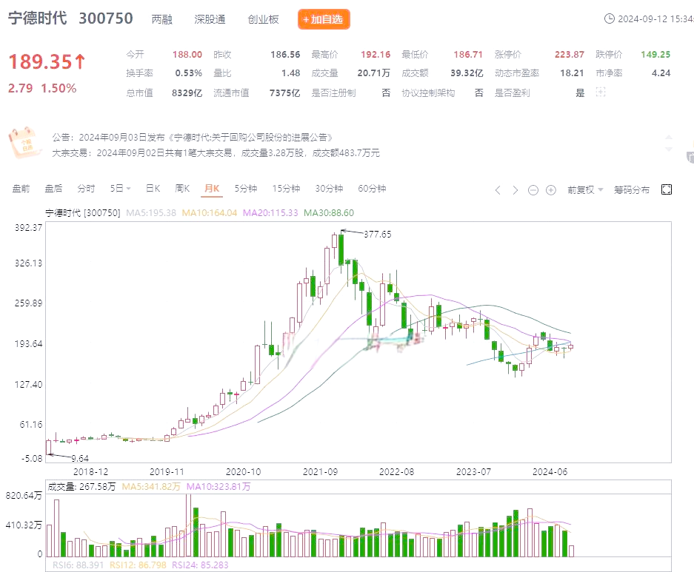Switch to 盘前 tab
694x572 pixels.
point(21,189)
